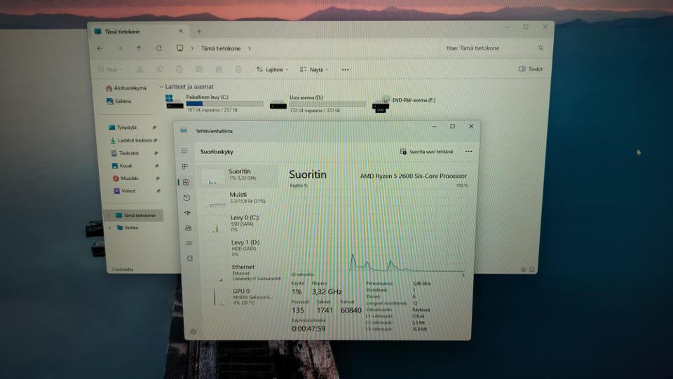The image size is (673, 379).
Task: Select Performance page icon in Task Manager sidebar
Action: (186, 182)
